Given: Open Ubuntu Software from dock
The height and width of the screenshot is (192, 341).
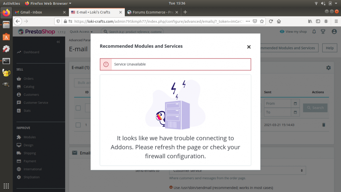Looking at the screenshot, I should pos(6,37).
